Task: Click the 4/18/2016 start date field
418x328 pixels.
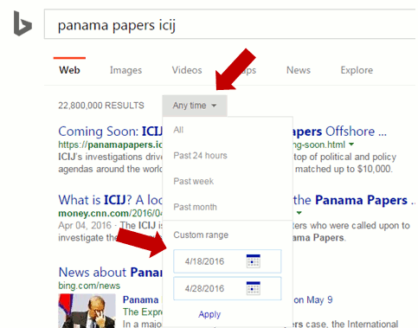Action: click(x=228, y=261)
